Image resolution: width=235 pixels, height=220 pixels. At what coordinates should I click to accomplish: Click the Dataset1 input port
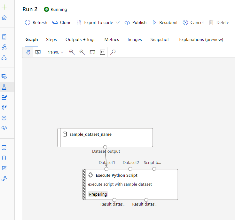tap(106, 169)
